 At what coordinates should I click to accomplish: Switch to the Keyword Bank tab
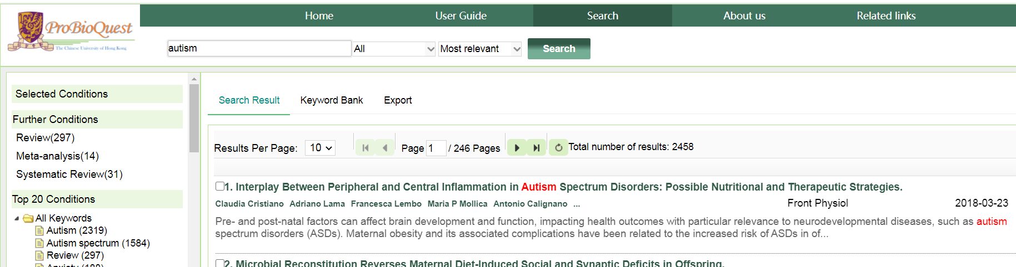(x=332, y=100)
